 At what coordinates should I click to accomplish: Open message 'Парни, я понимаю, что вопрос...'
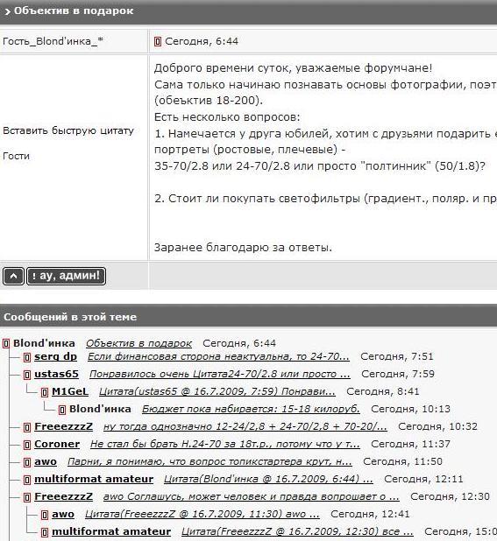tap(209, 461)
